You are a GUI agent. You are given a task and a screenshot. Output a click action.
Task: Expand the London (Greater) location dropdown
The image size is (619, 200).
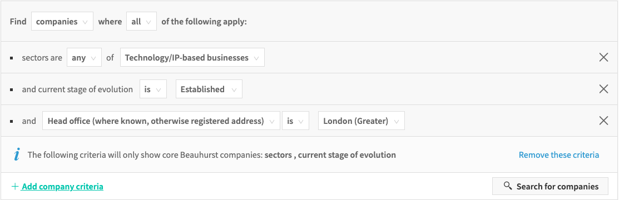[362, 121]
